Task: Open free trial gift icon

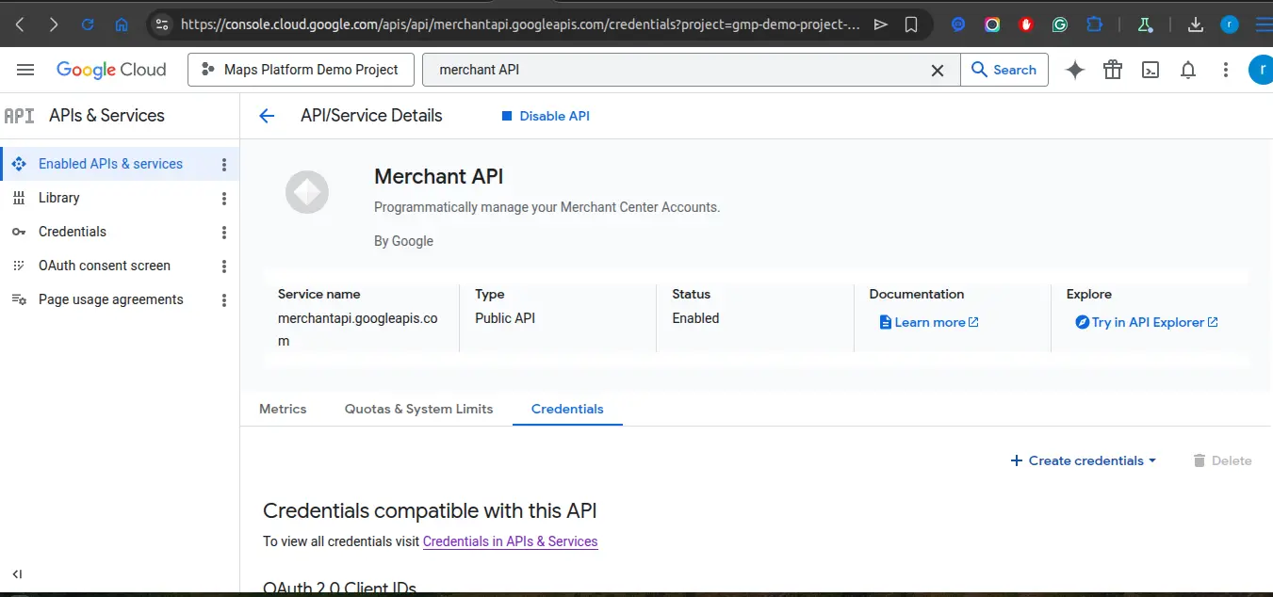Action: click(x=1113, y=70)
